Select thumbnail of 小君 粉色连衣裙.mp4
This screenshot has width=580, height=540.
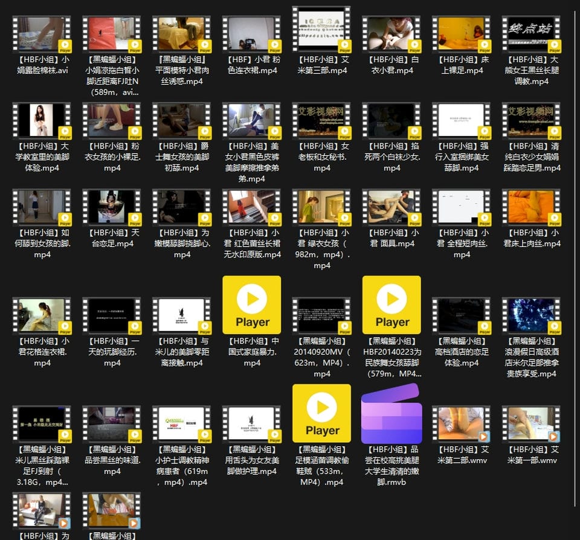click(251, 34)
